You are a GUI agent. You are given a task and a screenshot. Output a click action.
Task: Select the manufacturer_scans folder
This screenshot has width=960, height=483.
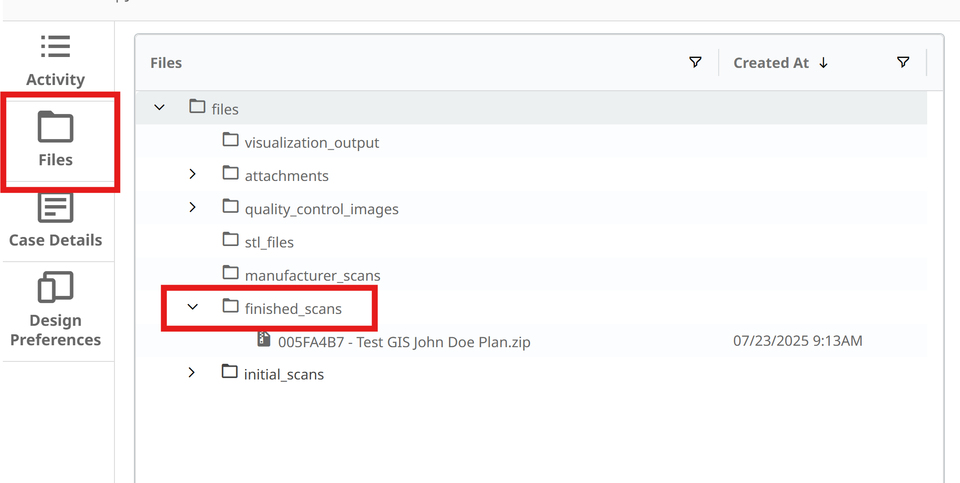tap(312, 275)
